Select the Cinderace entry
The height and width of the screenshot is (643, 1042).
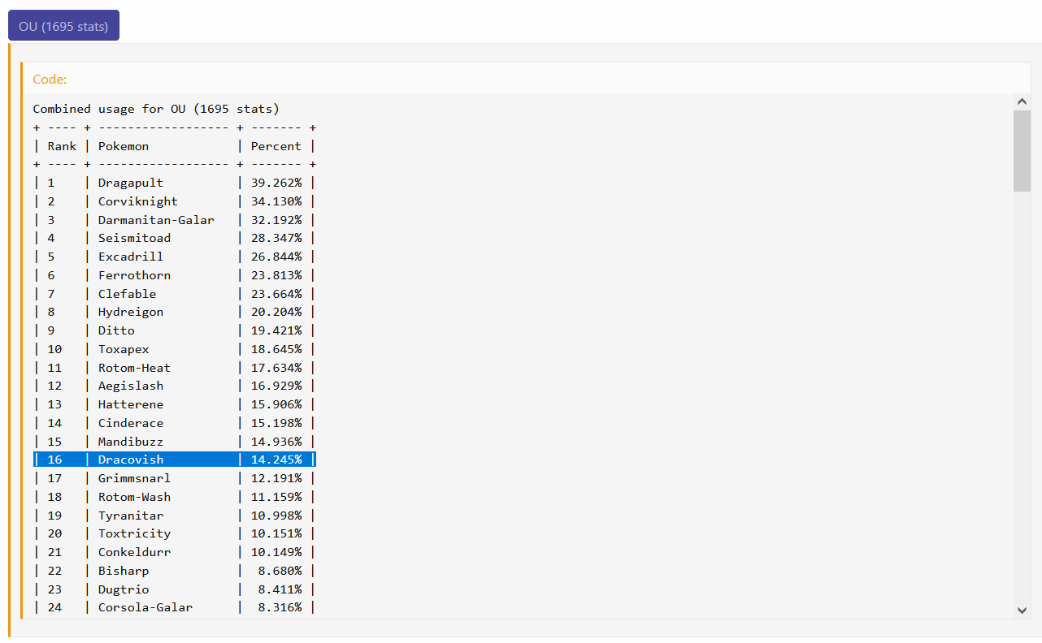(131, 423)
